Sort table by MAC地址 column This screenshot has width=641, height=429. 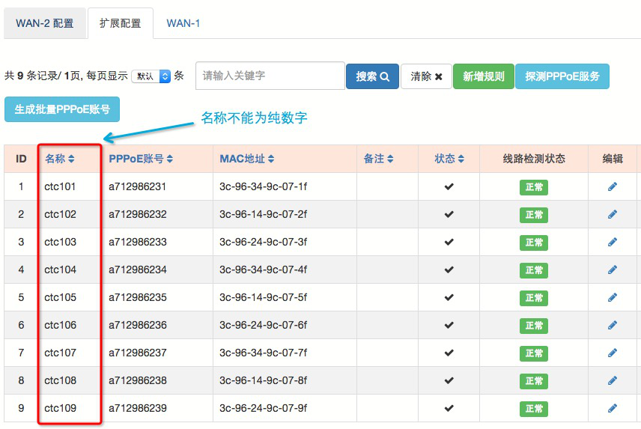pos(249,159)
